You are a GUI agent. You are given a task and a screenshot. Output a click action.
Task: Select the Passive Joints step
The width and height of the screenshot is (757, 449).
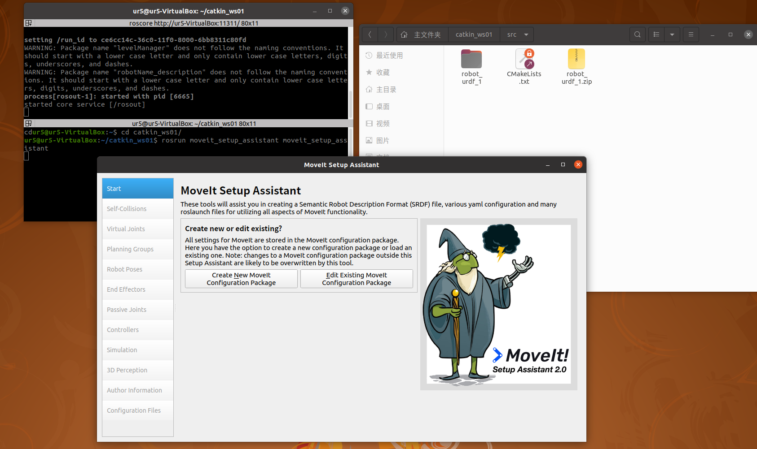[x=138, y=310]
